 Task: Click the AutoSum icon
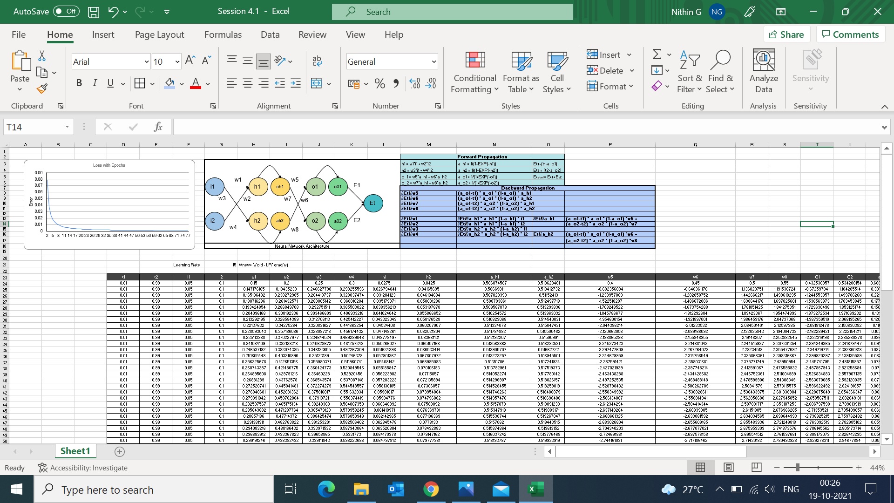[657, 54]
